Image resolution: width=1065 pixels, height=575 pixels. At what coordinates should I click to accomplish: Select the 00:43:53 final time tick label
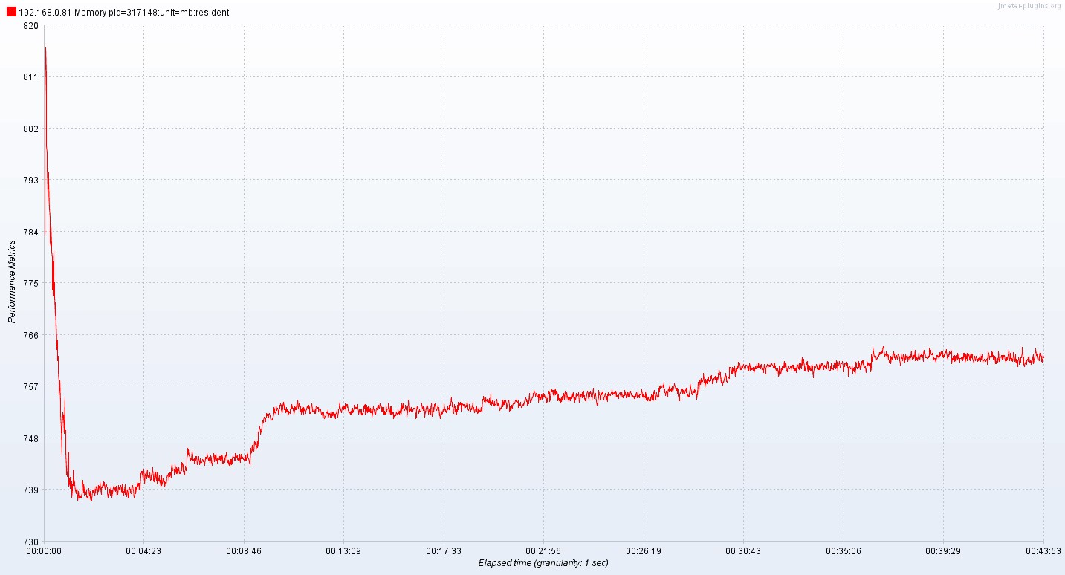[x=1045, y=550]
